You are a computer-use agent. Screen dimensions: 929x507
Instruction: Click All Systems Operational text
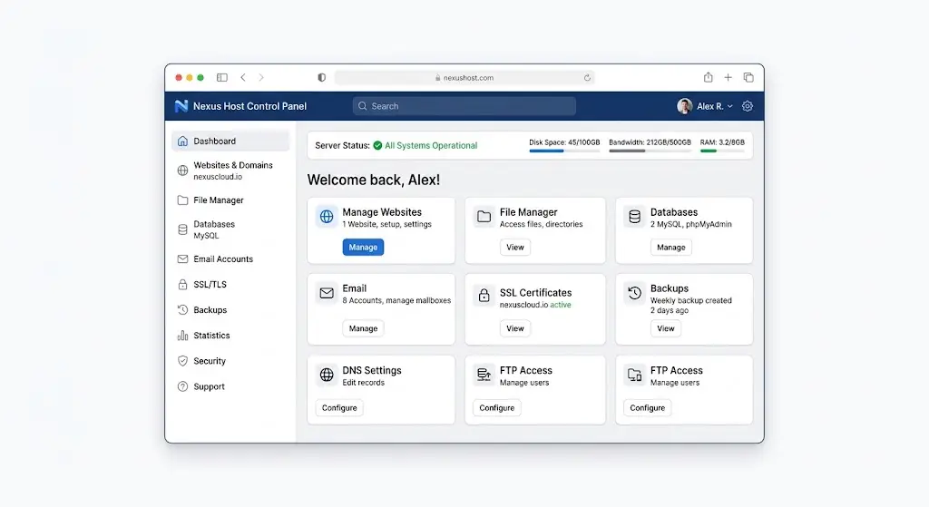point(431,146)
